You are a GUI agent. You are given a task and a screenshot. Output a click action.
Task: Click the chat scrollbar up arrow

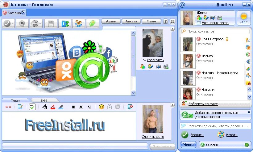tap(133, 33)
